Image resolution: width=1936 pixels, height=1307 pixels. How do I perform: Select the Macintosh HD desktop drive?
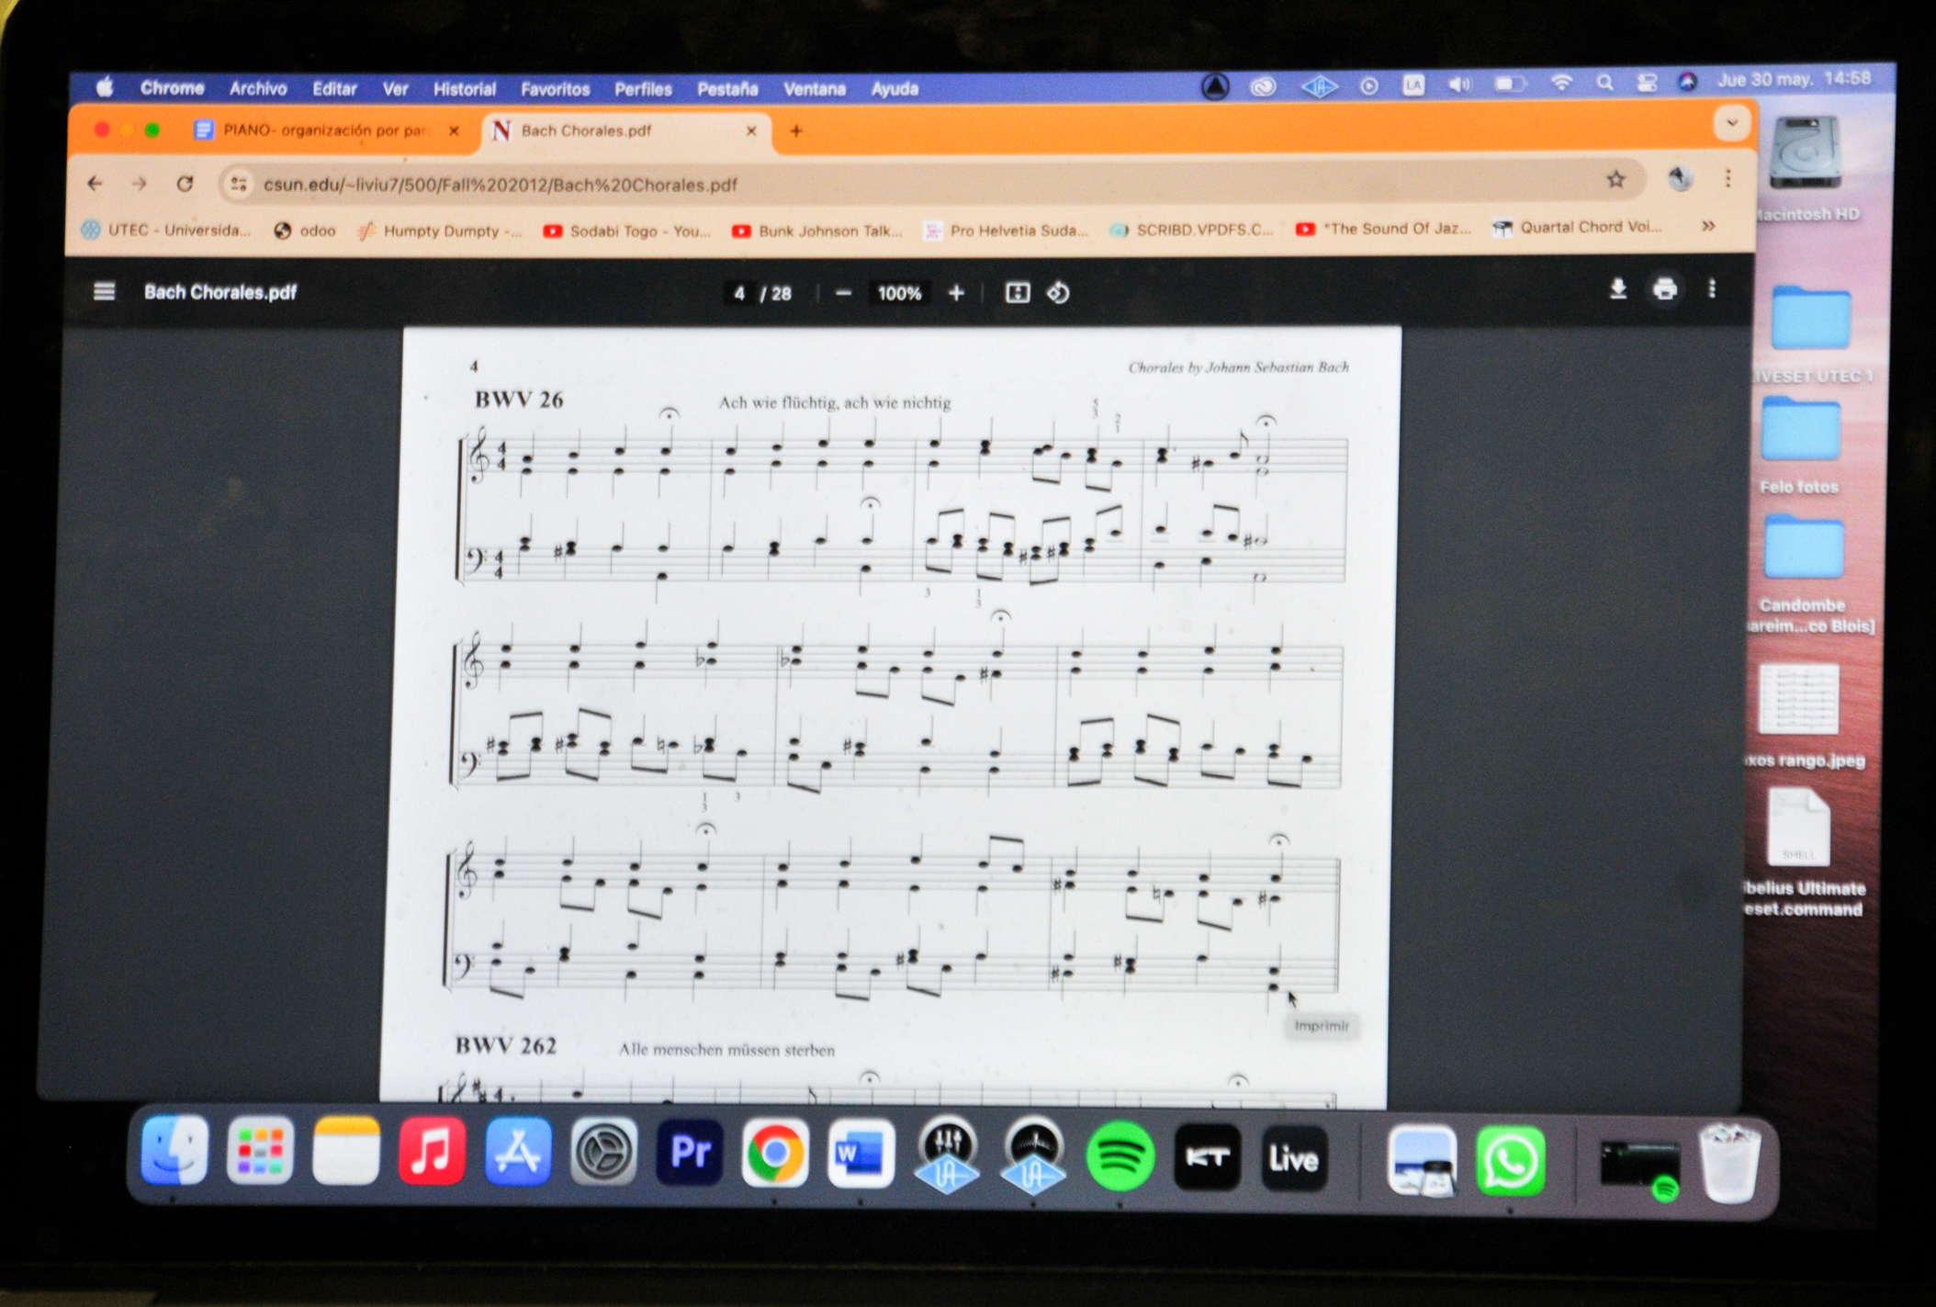[x=1806, y=168]
